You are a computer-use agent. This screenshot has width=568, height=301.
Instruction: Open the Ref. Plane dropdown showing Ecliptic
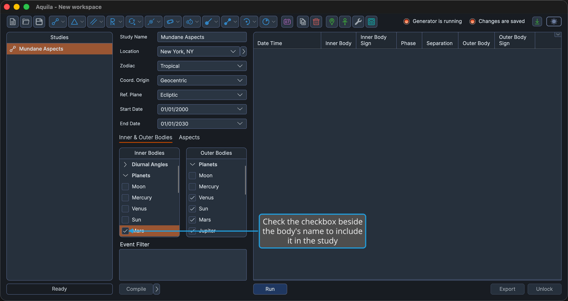point(202,95)
